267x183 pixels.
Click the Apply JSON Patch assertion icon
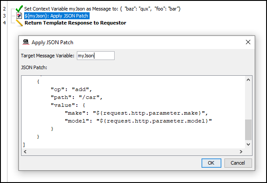coord(19,16)
